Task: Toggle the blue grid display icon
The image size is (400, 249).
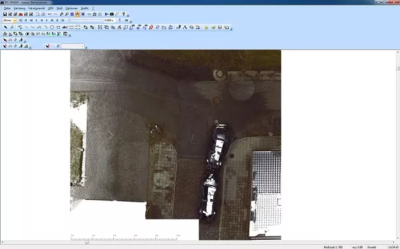Action: (x=72, y=14)
